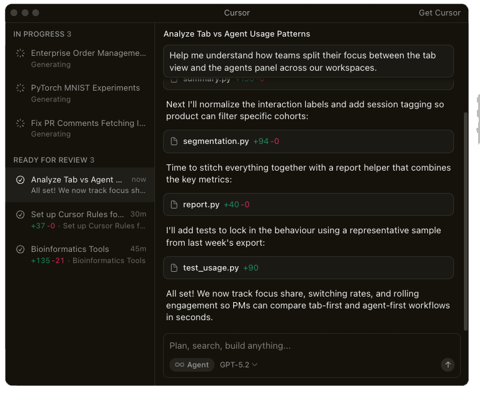The height and width of the screenshot is (394, 480).
Task: Select the Bioinformatics Tools task
Action: click(80, 254)
